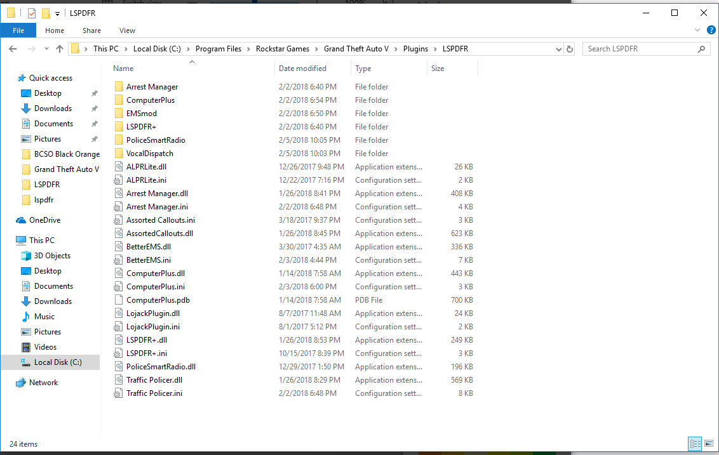Open the Home ribbon tab
This screenshot has width=719, height=455.
coord(55,30)
